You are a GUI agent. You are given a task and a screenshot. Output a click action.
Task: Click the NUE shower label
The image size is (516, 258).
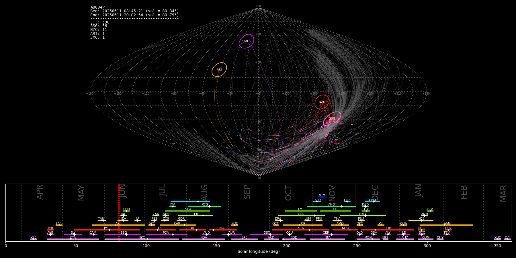[234, 224]
